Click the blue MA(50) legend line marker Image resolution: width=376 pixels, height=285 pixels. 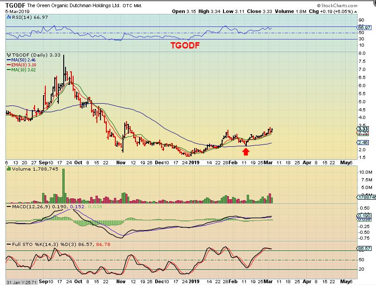coord(9,60)
